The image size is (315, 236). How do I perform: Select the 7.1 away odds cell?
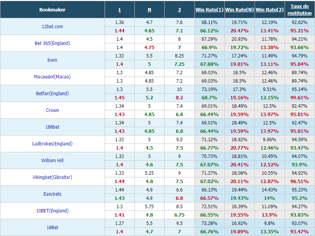[x=180, y=31]
